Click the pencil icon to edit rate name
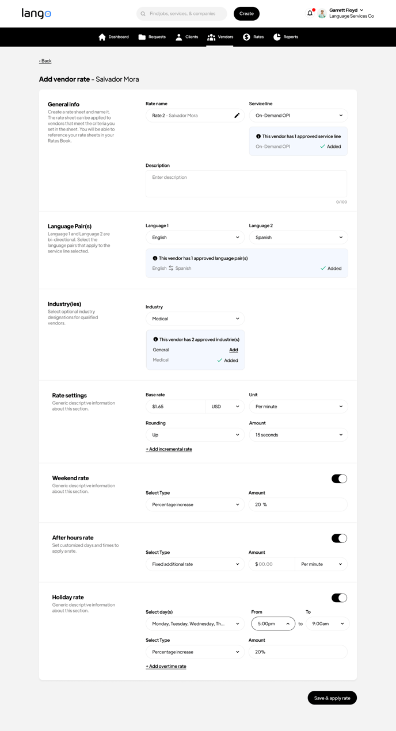The image size is (396, 731). [x=237, y=116]
